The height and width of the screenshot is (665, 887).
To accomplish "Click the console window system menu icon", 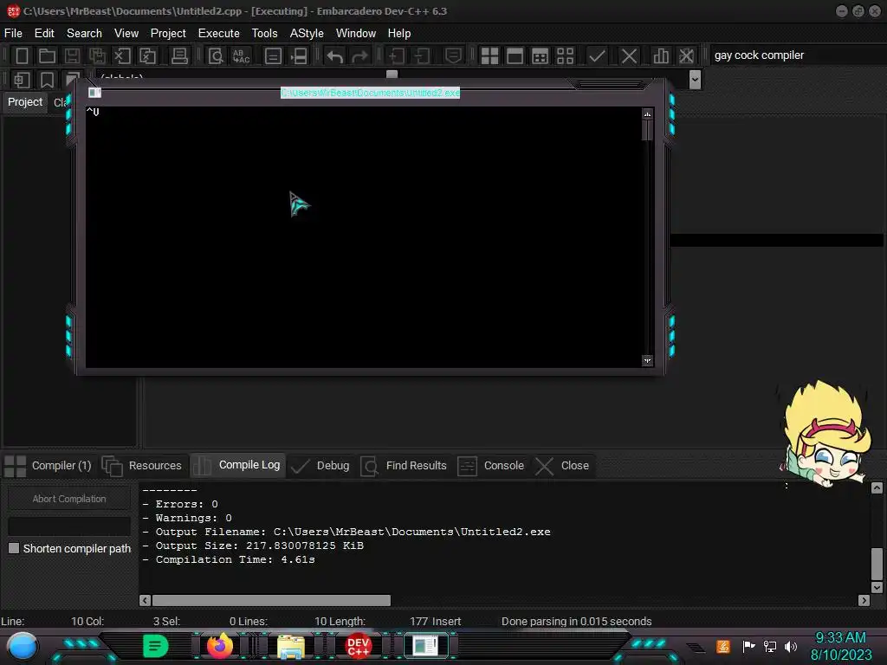I will (x=94, y=92).
